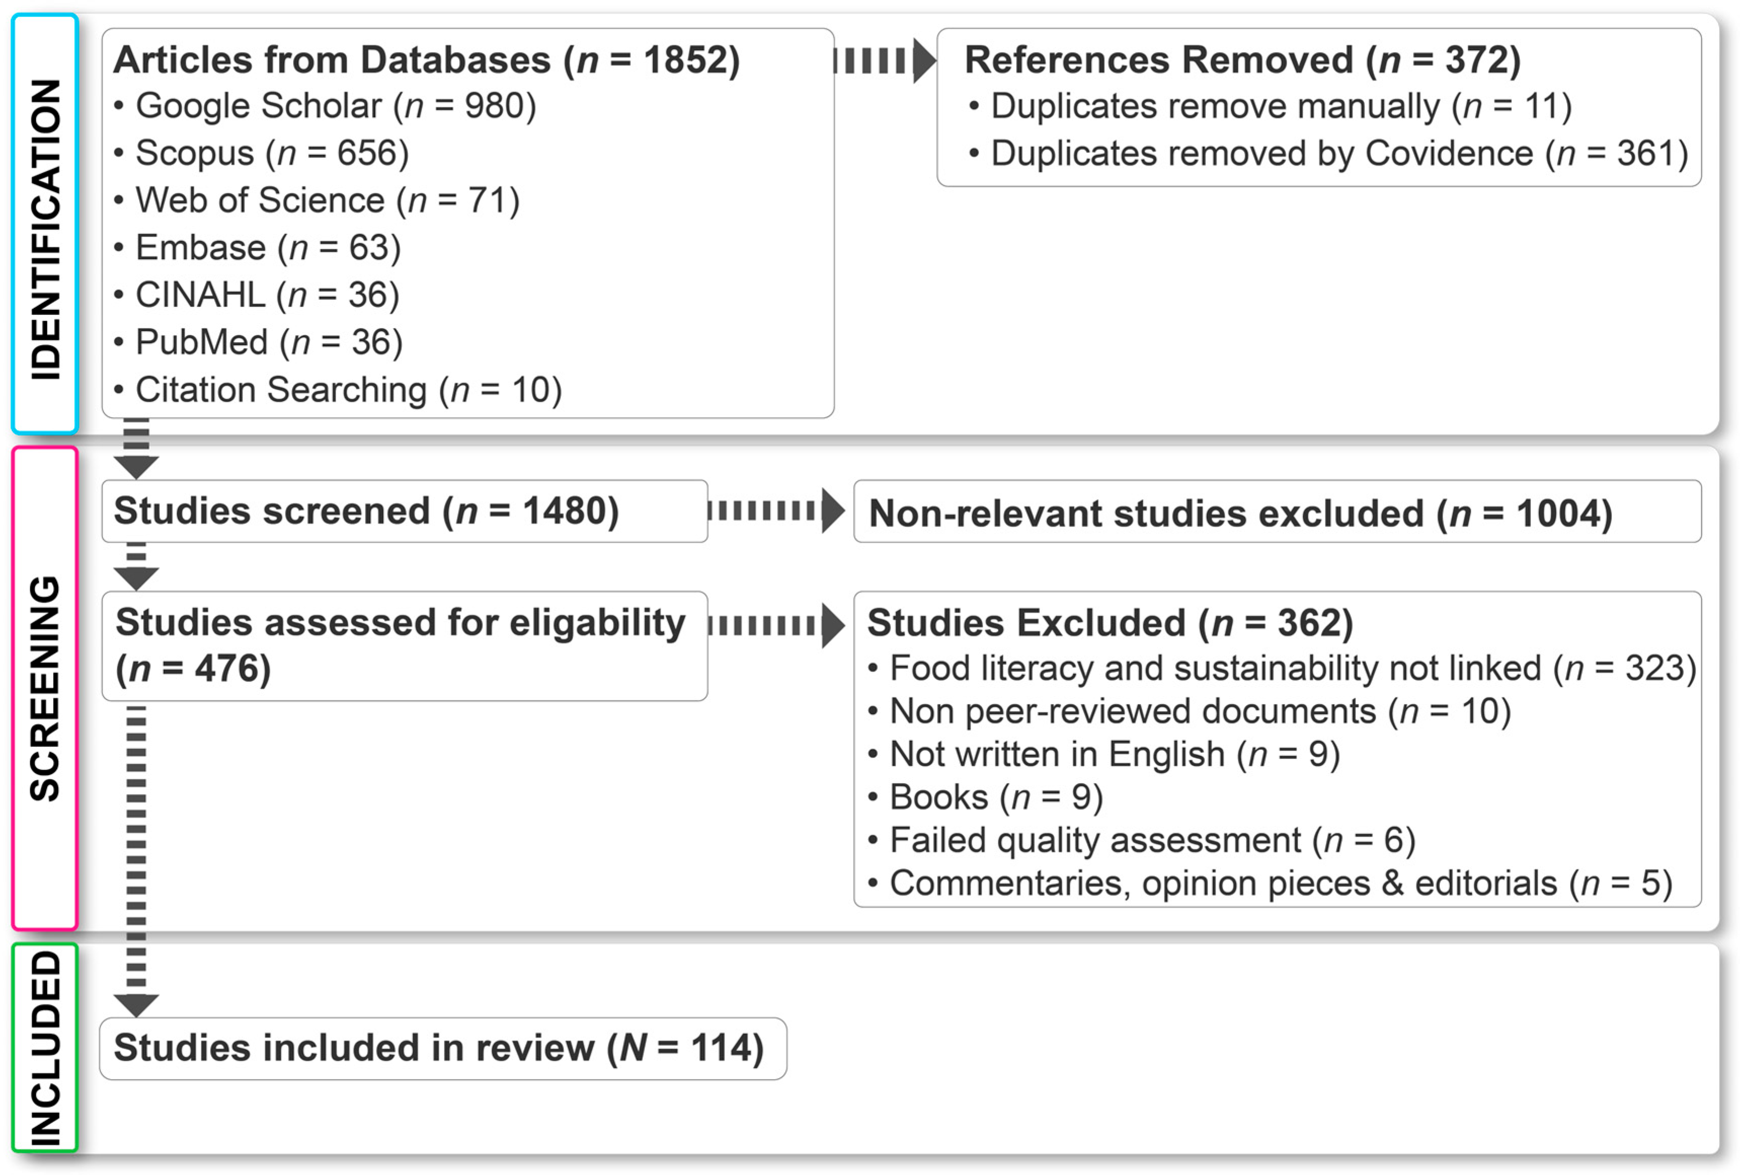This screenshot has width=1740, height=1175.
Task: Click the down arrow above Studies screened
Action: [x=136, y=450]
